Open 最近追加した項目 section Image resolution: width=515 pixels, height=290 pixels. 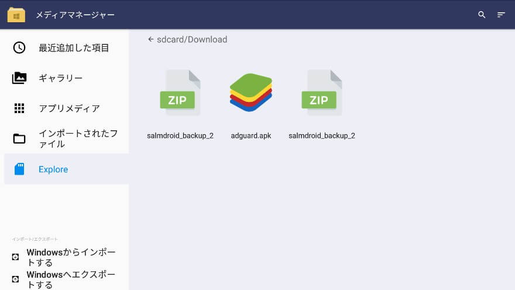click(74, 47)
